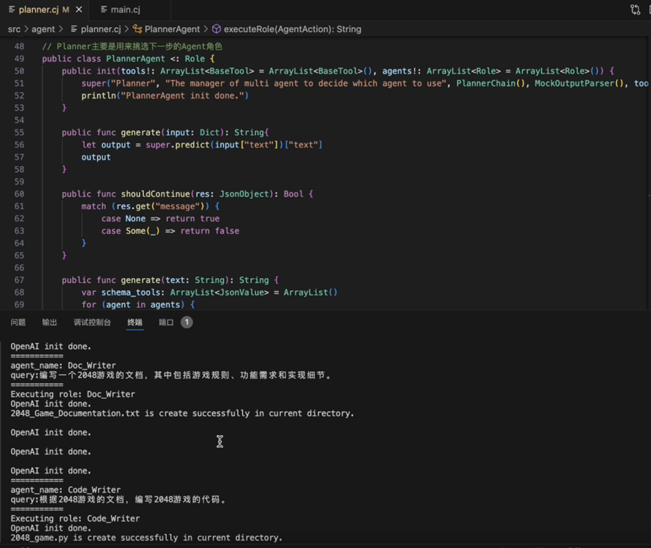Close the planner.cj editor tab
Viewport: 651px width, 548px height.
tap(79, 9)
